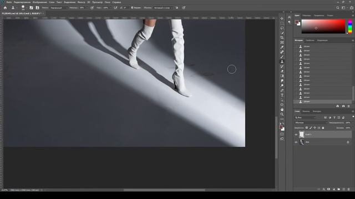Select the Type tool

[282, 95]
